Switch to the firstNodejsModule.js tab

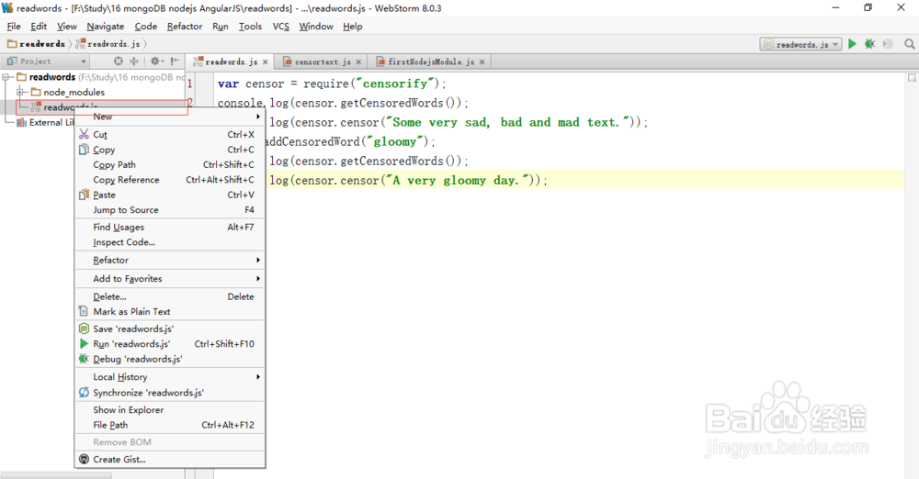[x=431, y=61]
